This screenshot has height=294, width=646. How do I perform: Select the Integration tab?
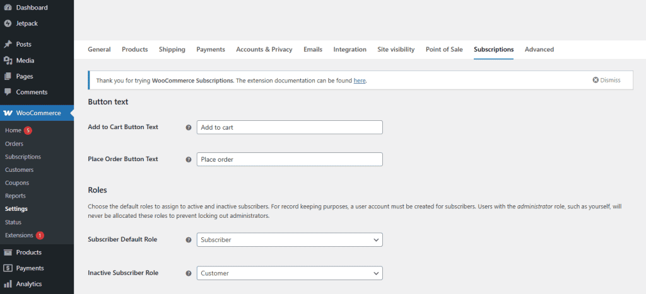[x=349, y=49]
